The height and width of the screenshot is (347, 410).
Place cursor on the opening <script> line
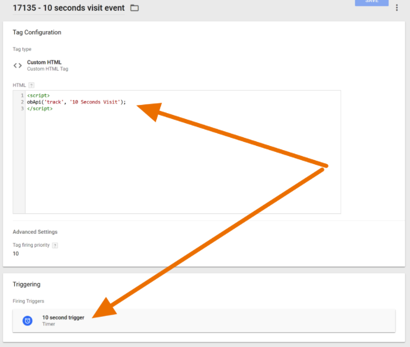[38, 96]
